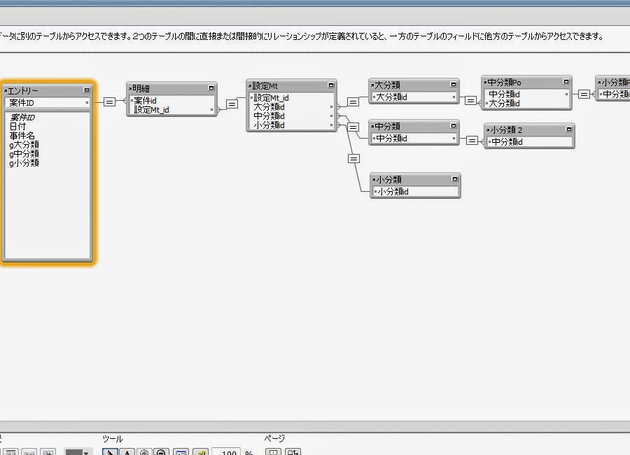Click the page setup icon in ページ section

[293, 452]
